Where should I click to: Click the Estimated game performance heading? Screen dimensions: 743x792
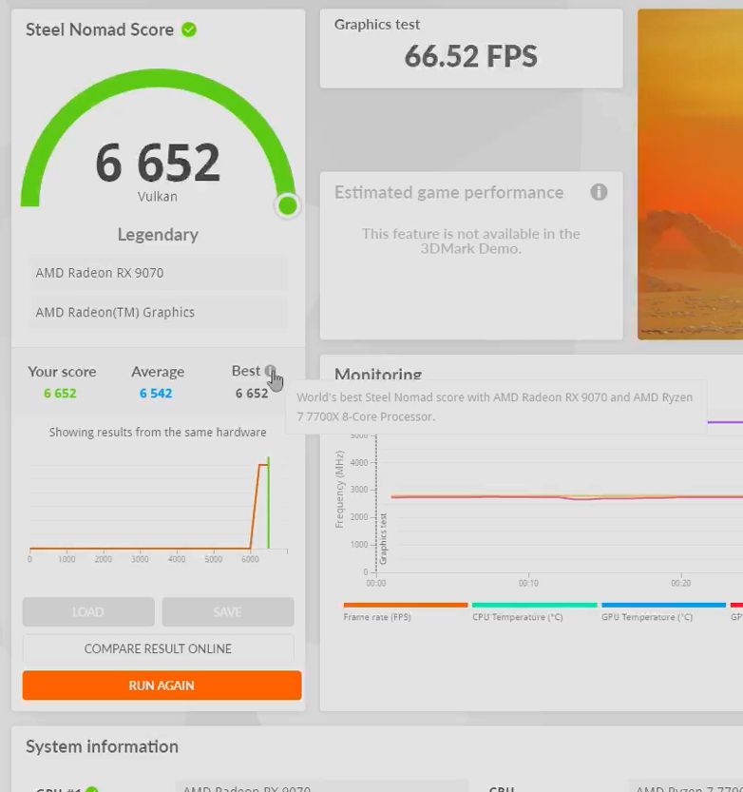pyautogui.click(x=448, y=192)
